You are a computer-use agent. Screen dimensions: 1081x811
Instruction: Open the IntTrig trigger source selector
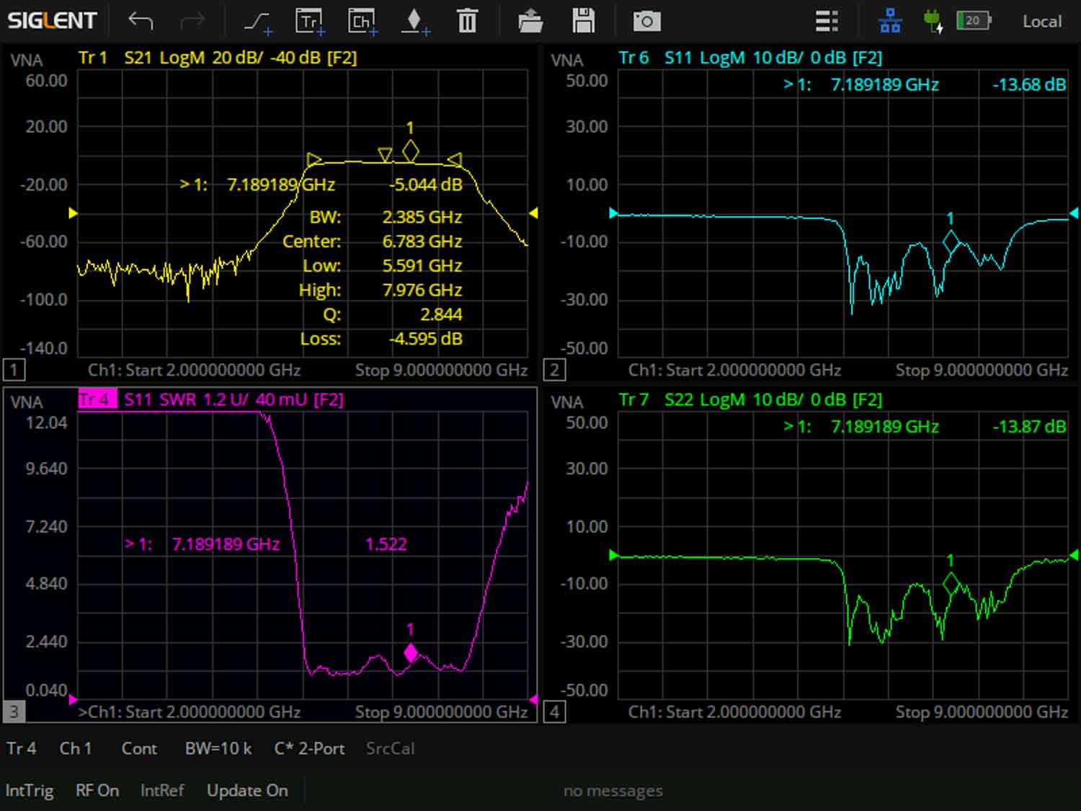coord(30,791)
